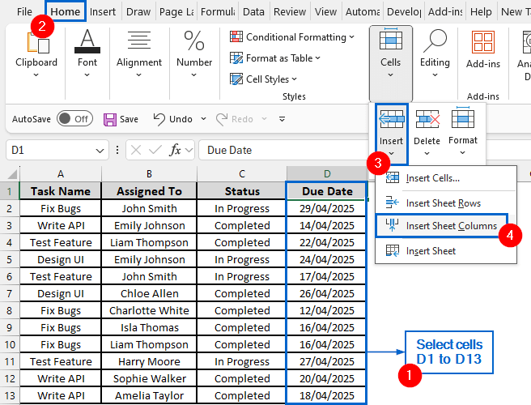The image size is (531, 405).
Task: Switch to the View tab
Action: [325, 12]
